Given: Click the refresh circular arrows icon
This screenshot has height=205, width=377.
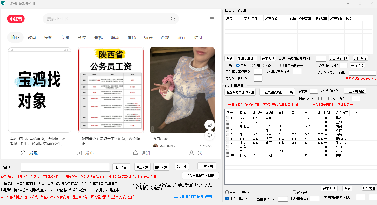Looking at the screenshot, I should coord(210,135).
